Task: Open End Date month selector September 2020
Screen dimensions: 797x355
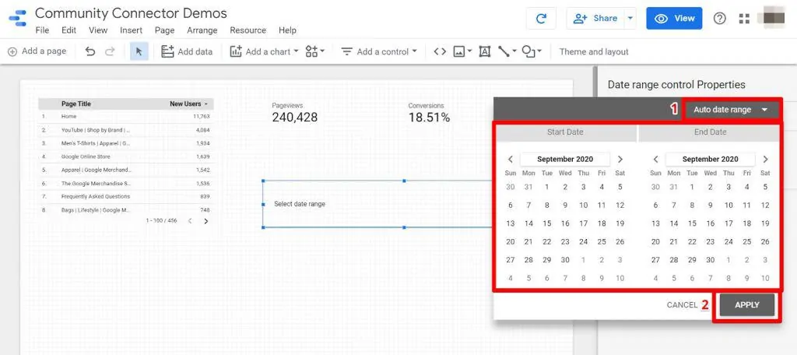Action: pos(710,159)
